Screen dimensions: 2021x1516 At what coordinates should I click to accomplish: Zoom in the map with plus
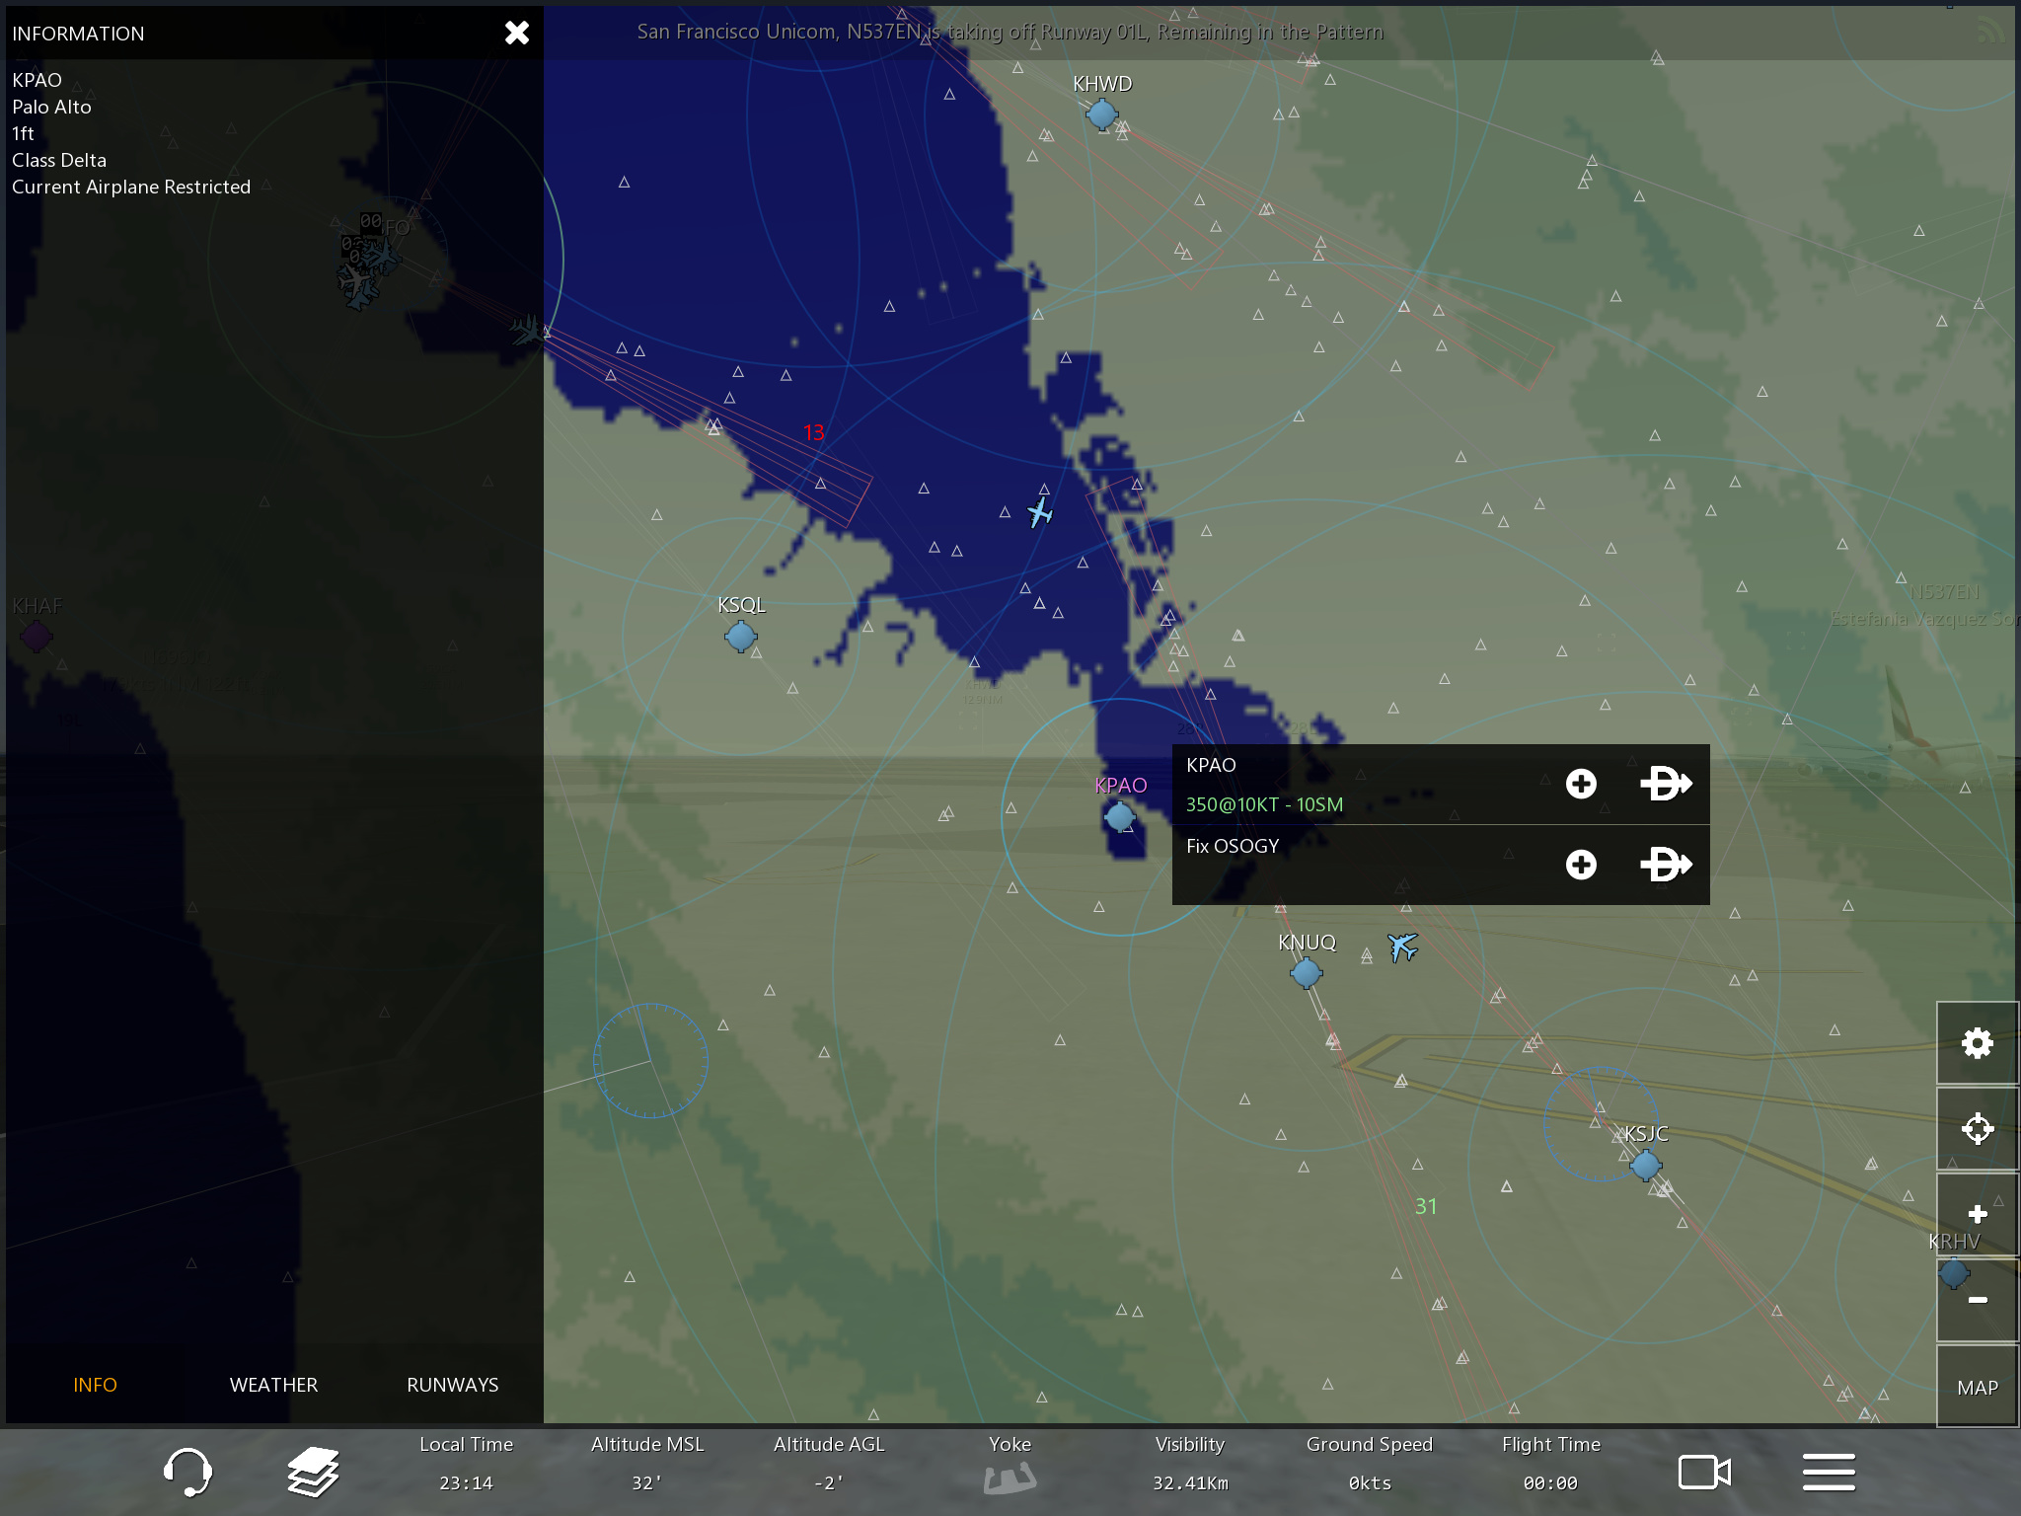pyautogui.click(x=1977, y=1214)
